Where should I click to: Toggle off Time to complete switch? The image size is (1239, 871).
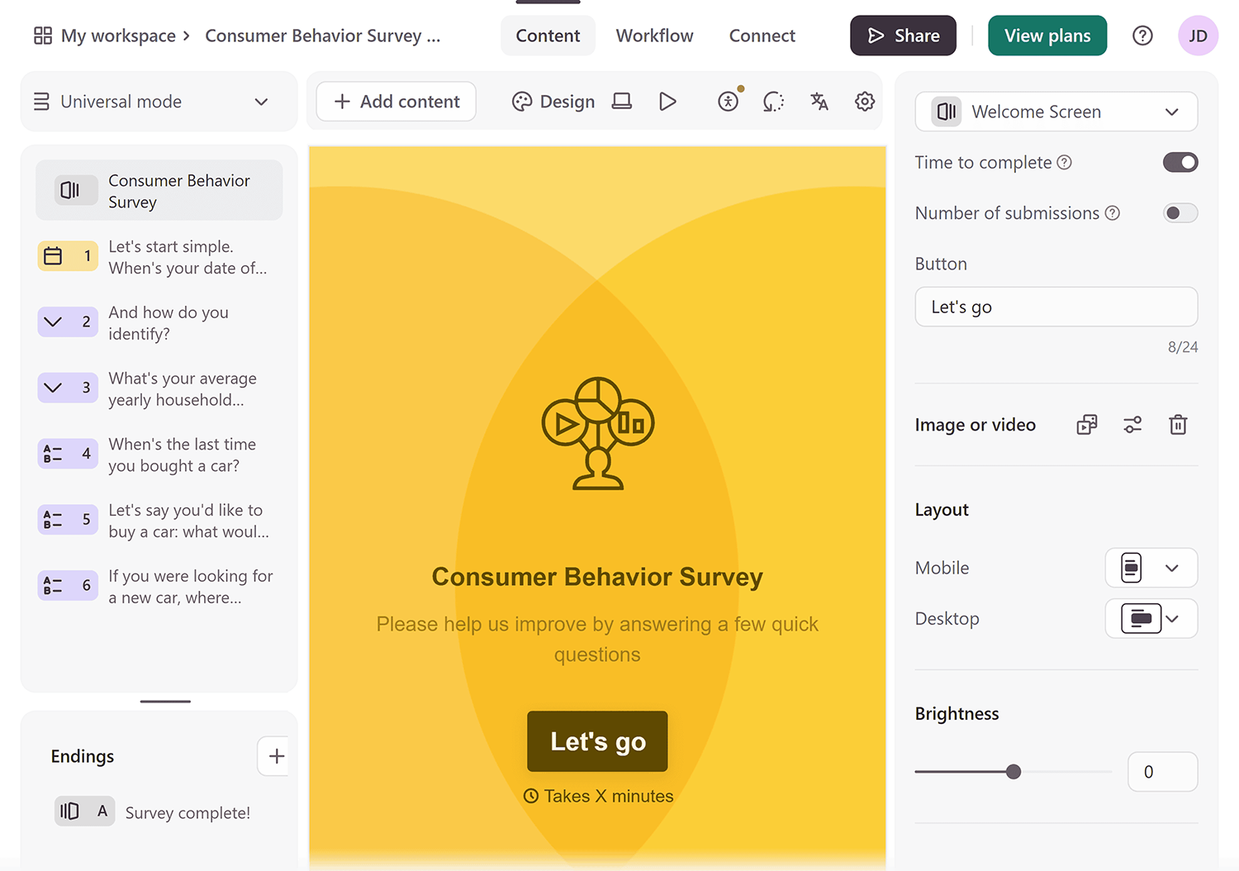[x=1180, y=163]
